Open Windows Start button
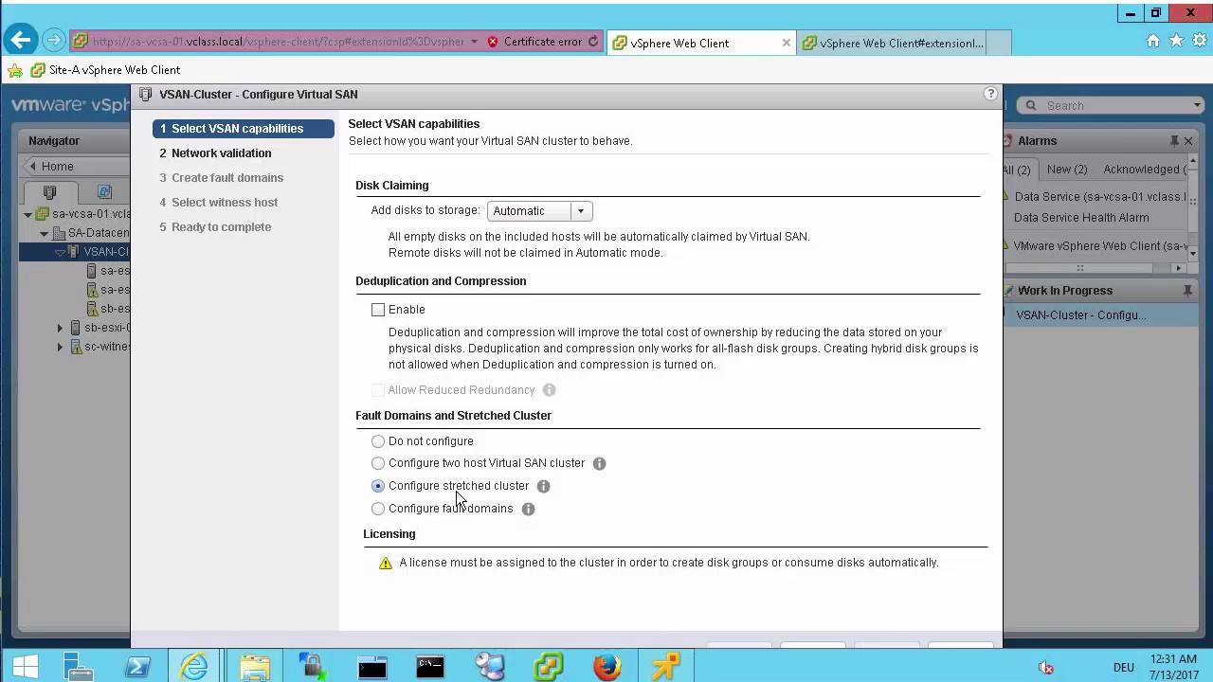Viewport: 1213px width, 682px height. [26, 668]
